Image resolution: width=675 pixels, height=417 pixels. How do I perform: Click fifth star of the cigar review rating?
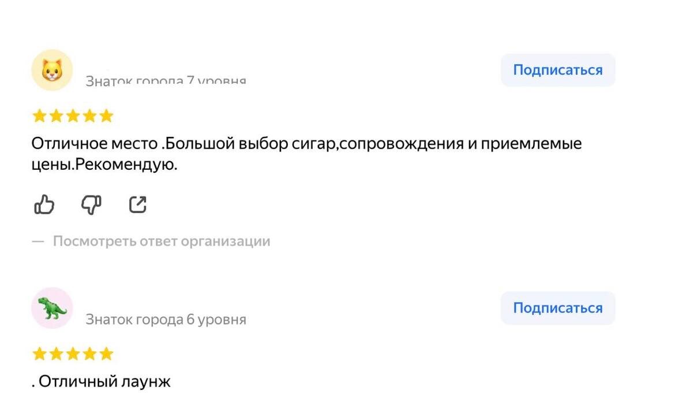point(106,116)
